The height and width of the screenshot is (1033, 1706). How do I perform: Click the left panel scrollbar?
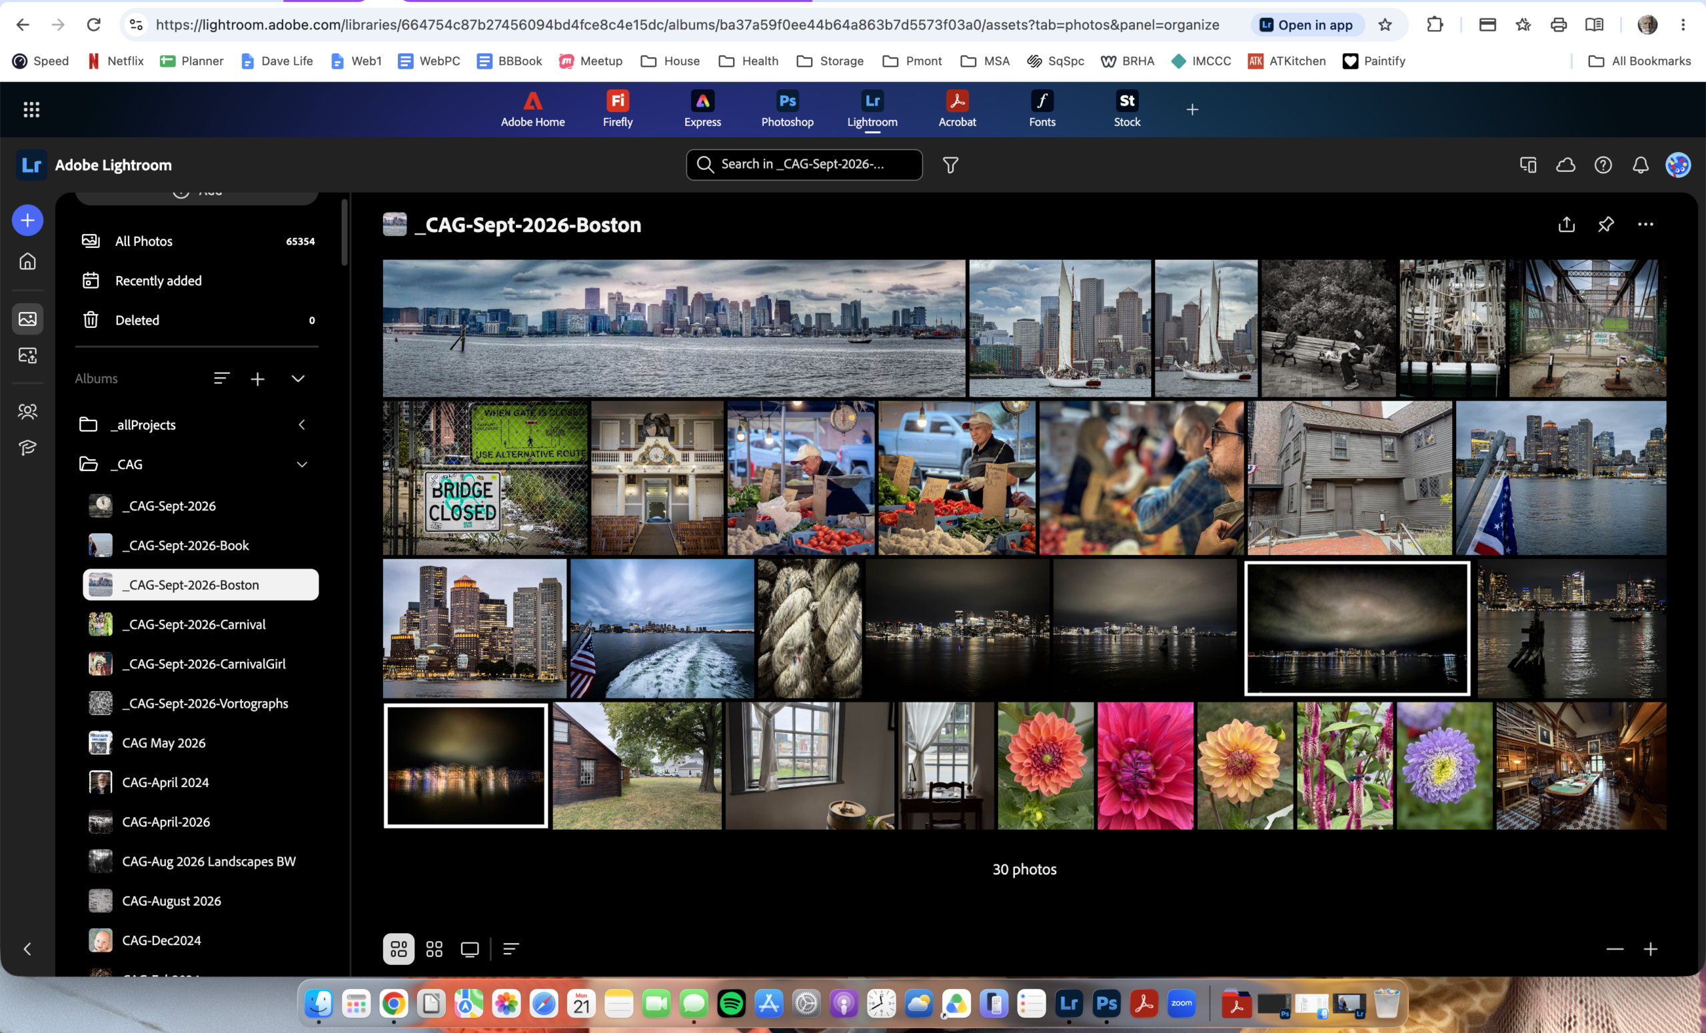point(345,232)
